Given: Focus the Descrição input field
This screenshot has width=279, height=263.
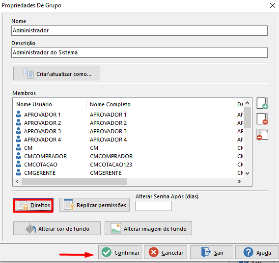Looking at the screenshot, I should click(139, 52).
